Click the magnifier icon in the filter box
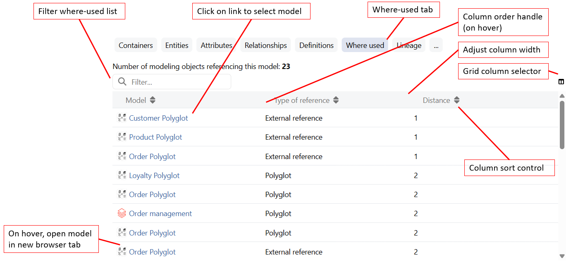571x276 pixels. click(122, 82)
